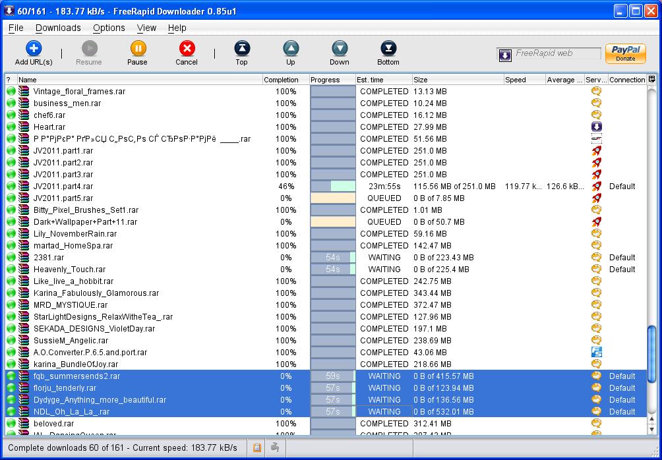Sort the list by Name column header

pyautogui.click(x=138, y=80)
